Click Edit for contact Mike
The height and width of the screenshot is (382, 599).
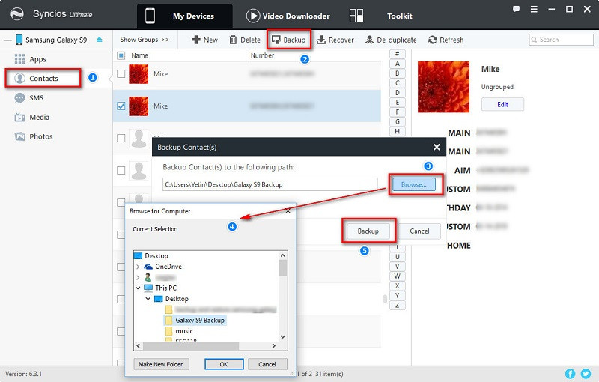point(502,104)
